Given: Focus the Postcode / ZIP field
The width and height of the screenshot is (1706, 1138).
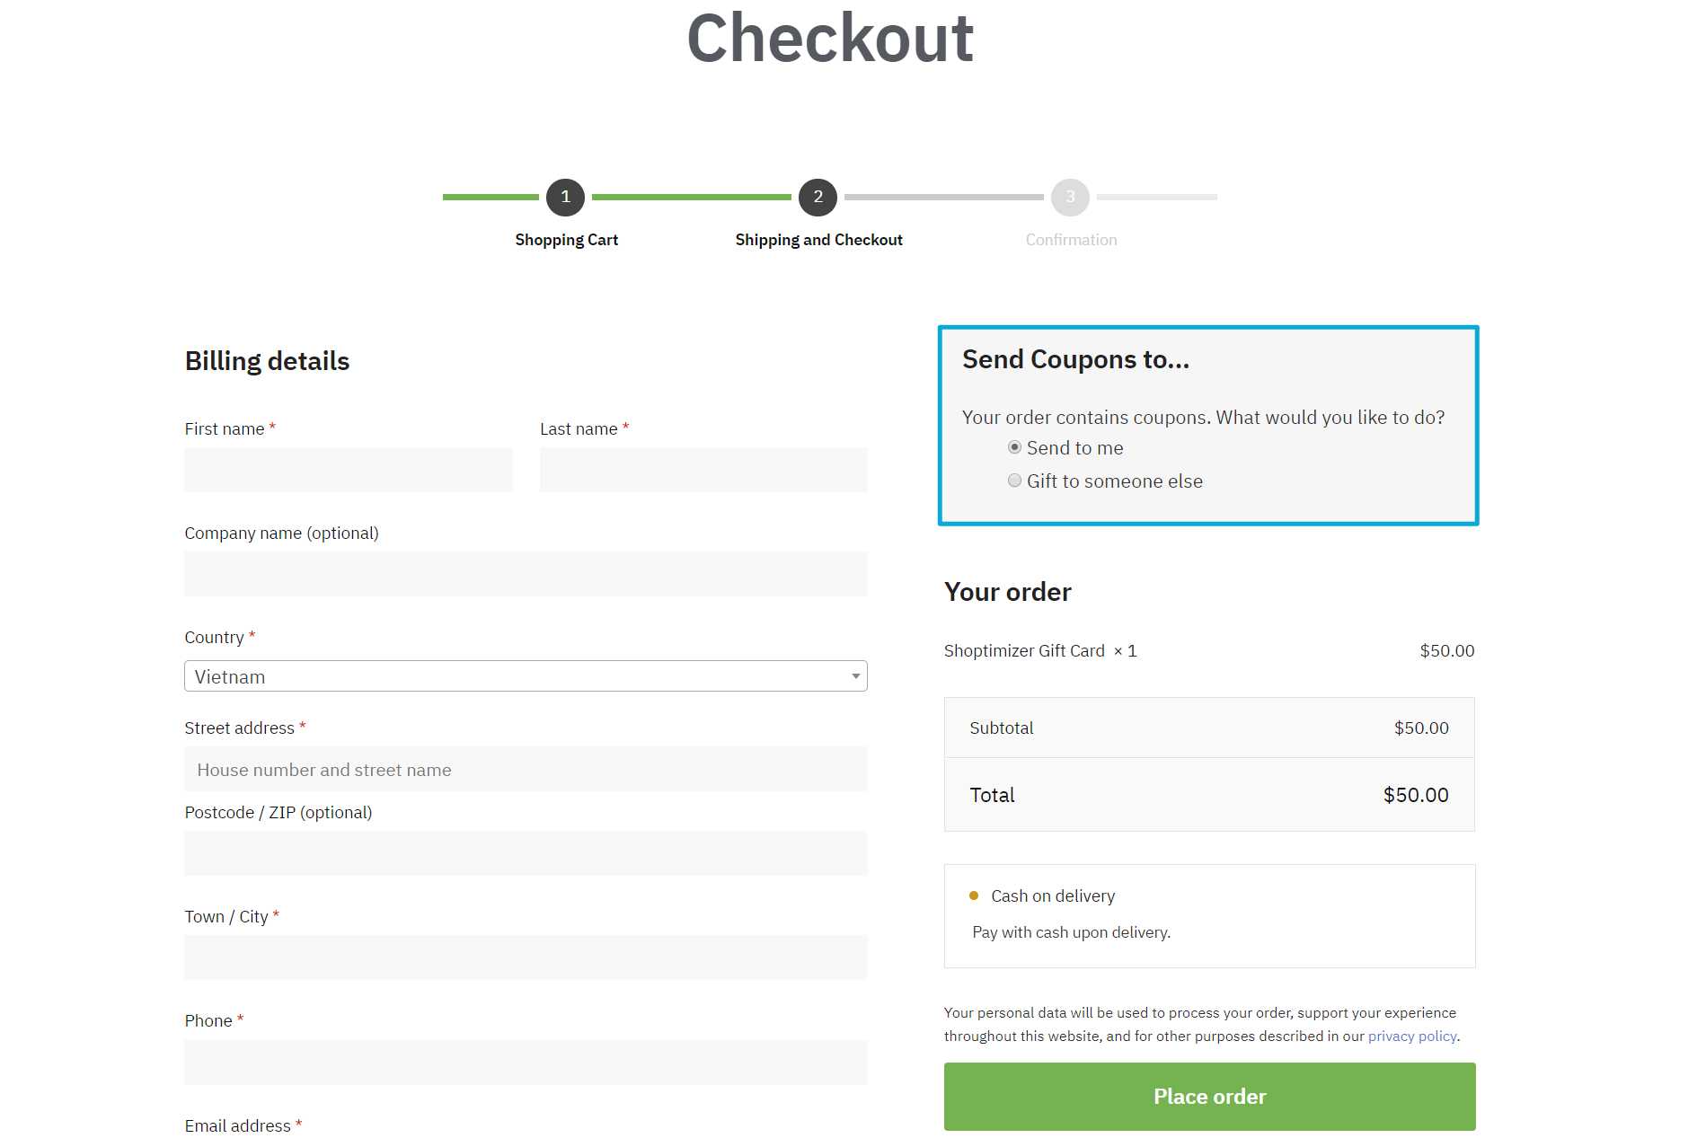Looking at the screenshot, I should pos(526,853).
